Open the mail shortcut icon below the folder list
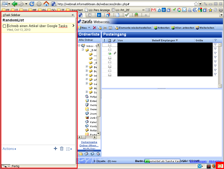This screenshot has width=224, height=169. click(x=80, y=154)
